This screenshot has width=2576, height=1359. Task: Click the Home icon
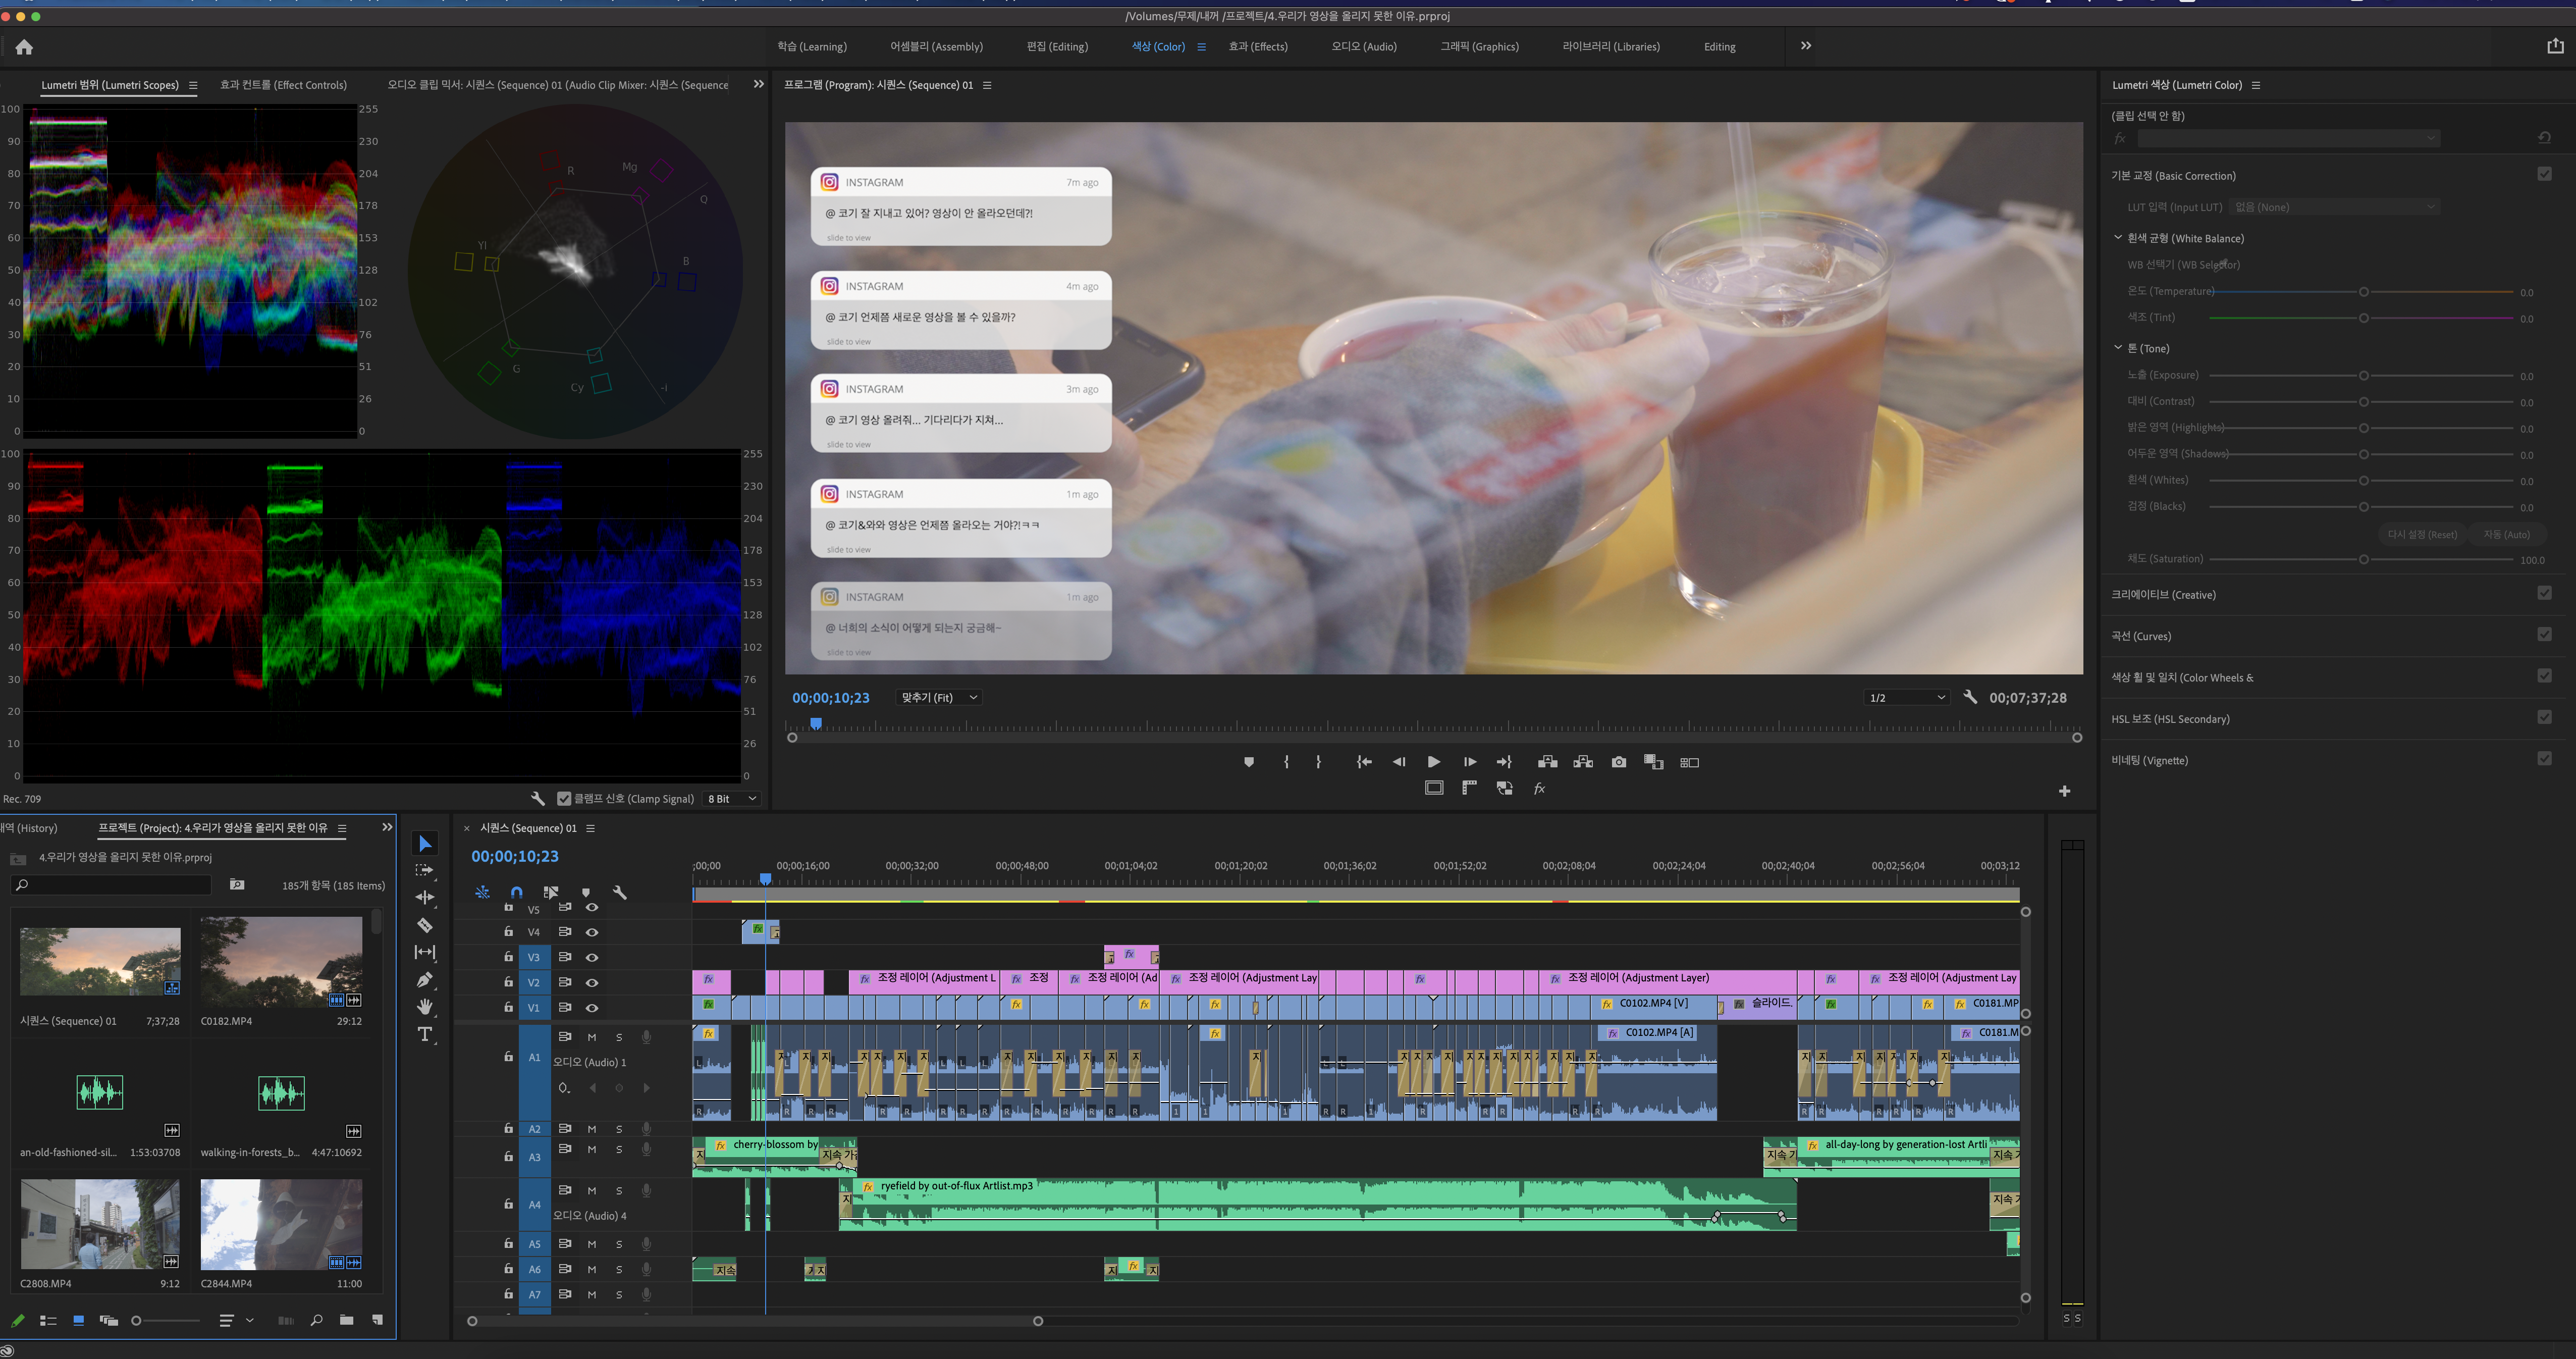24,47
